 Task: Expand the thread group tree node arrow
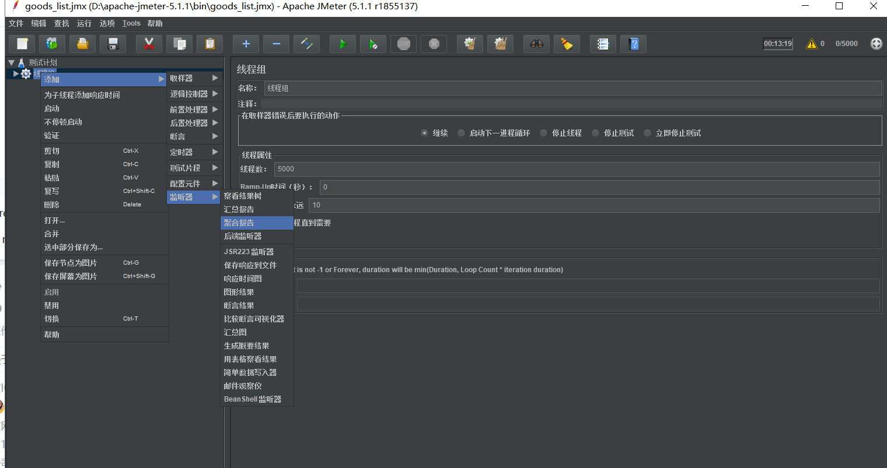[16, 74]
